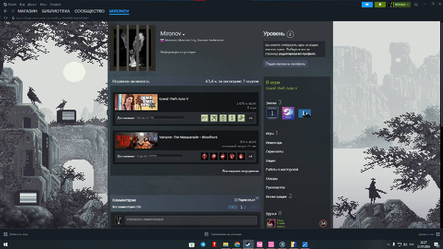Open the Скриншоты link

274,151
